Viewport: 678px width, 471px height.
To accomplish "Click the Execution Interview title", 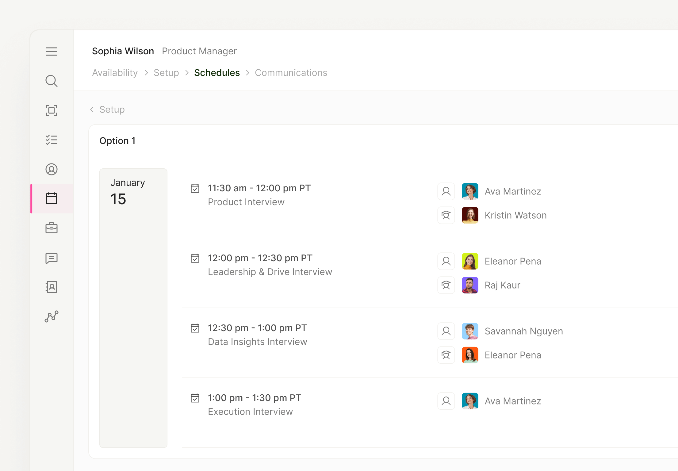I will point(250,412).
